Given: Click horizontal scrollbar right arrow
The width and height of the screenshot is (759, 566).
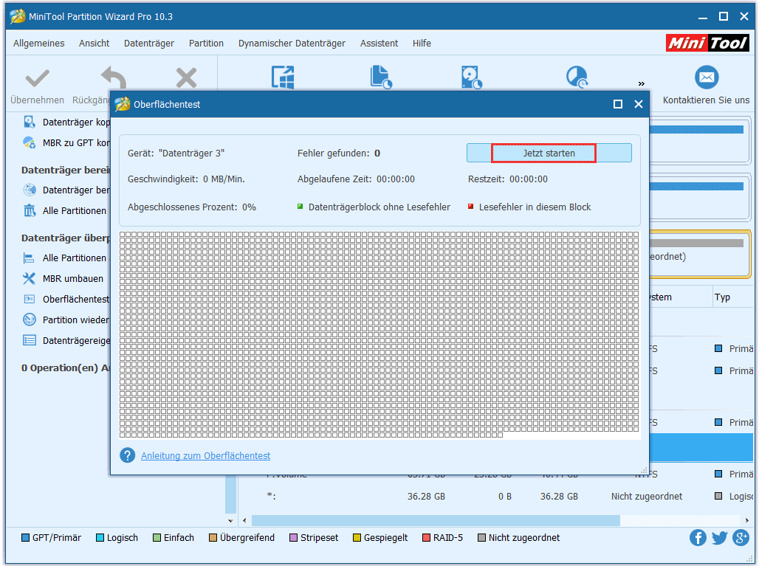Looking at the screenshot, I should click(747, 520).
